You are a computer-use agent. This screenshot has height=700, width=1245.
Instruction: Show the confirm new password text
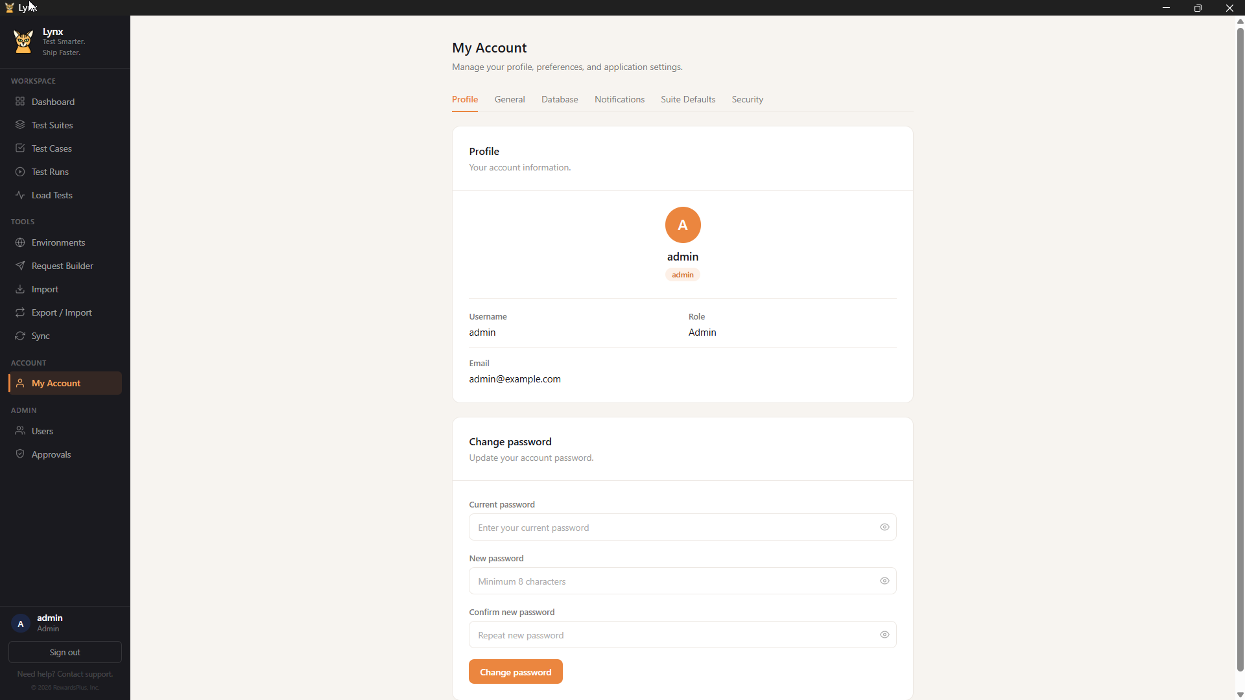click(x=884, y=635)
